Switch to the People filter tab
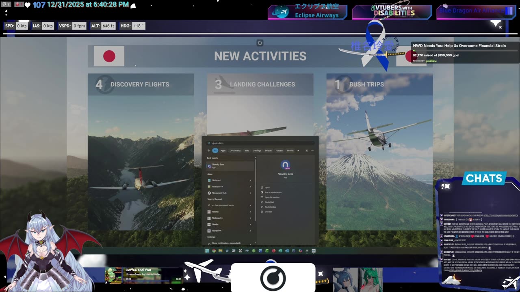 268,150
